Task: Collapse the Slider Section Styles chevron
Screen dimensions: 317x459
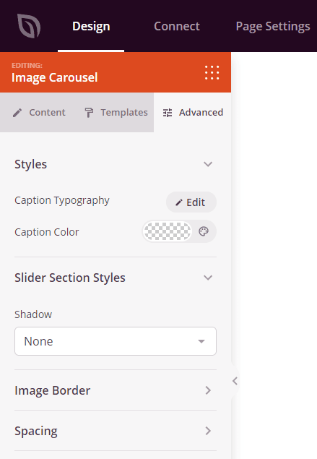Action: coord(208,278)
